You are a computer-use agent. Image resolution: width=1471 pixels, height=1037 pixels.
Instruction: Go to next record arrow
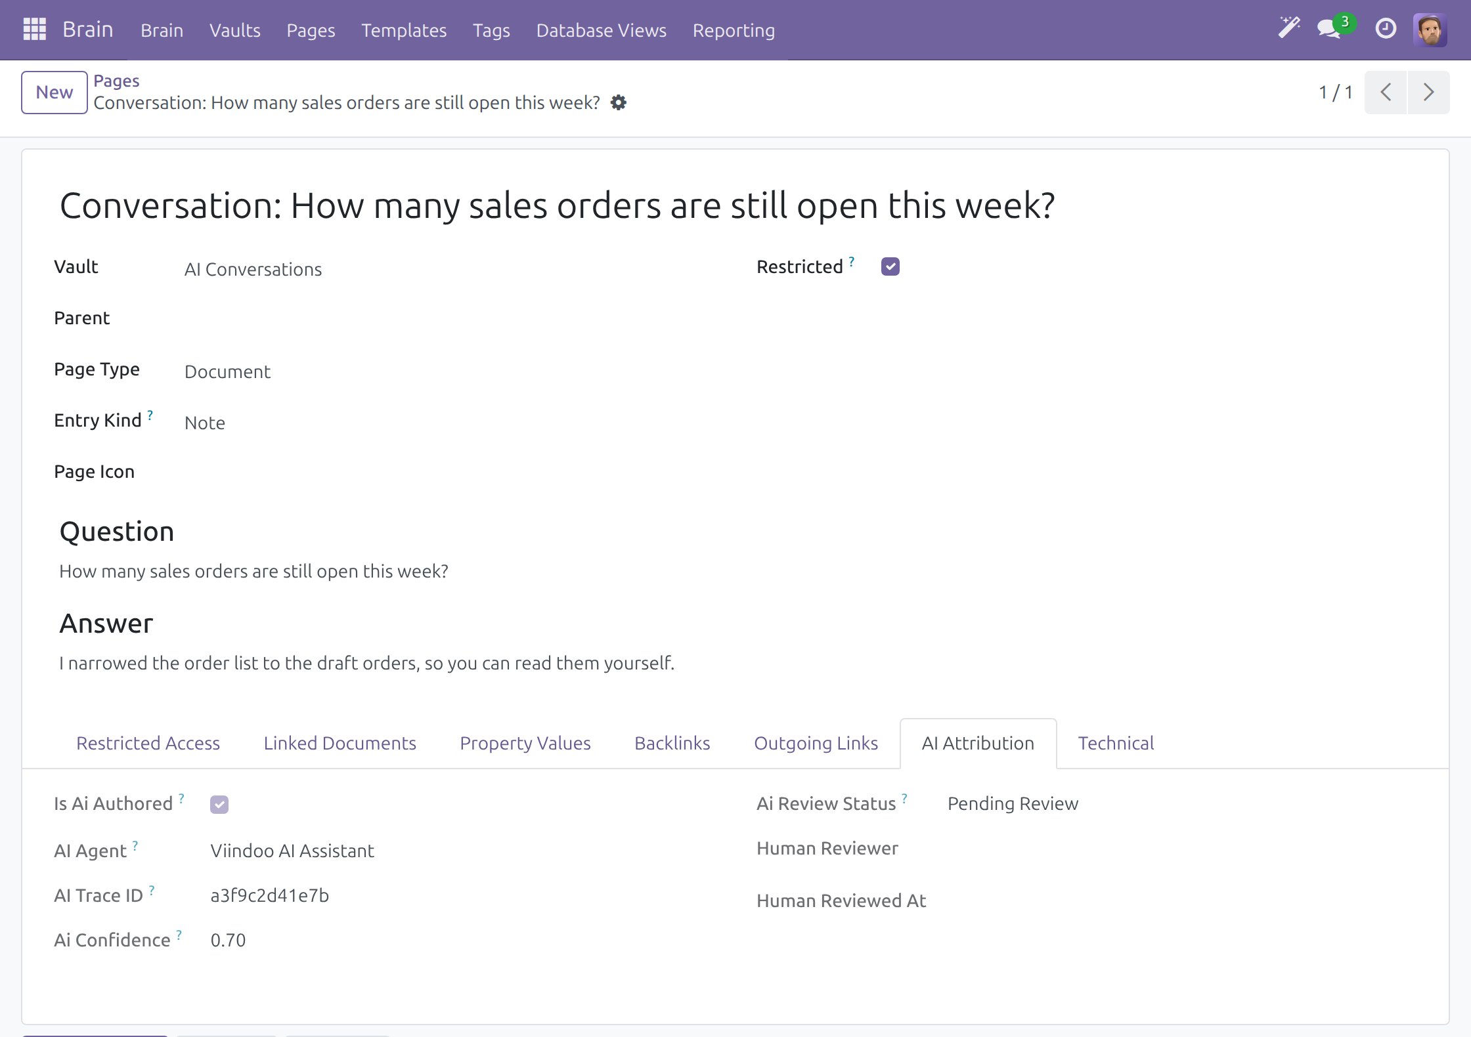[x=1428, y=93]
